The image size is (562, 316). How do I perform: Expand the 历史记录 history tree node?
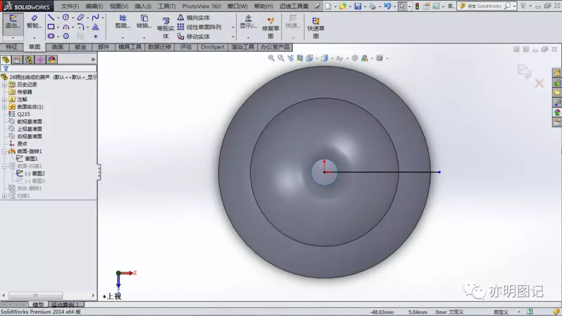4,85
